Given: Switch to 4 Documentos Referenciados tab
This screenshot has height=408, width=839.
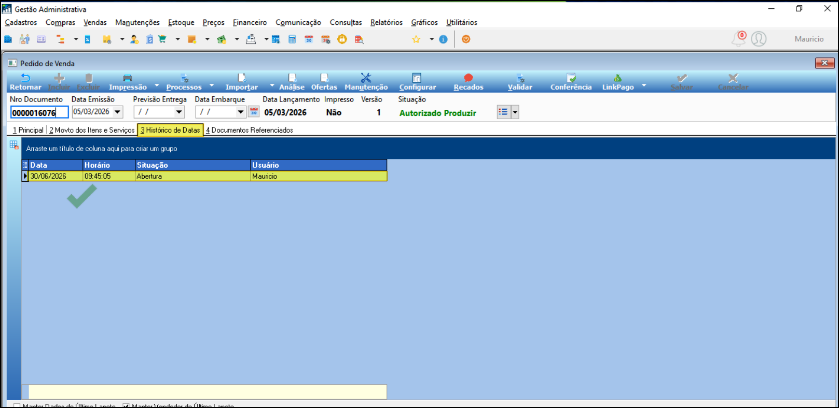Looking at the screenshot, I should (249, 130).
